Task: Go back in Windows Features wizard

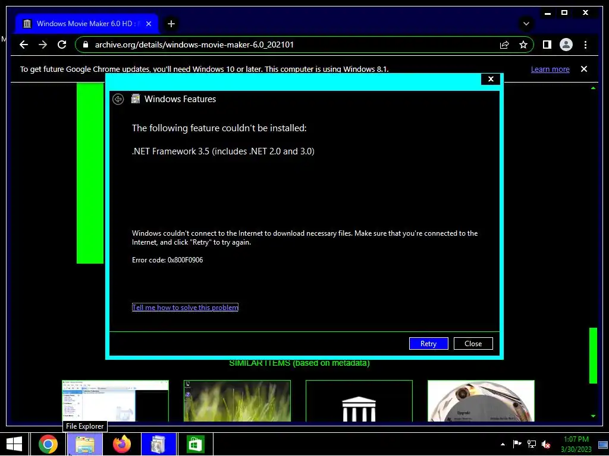Action: (x=118, y=99)
